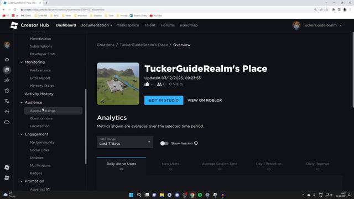Click the active players people icon

[159, 84]
